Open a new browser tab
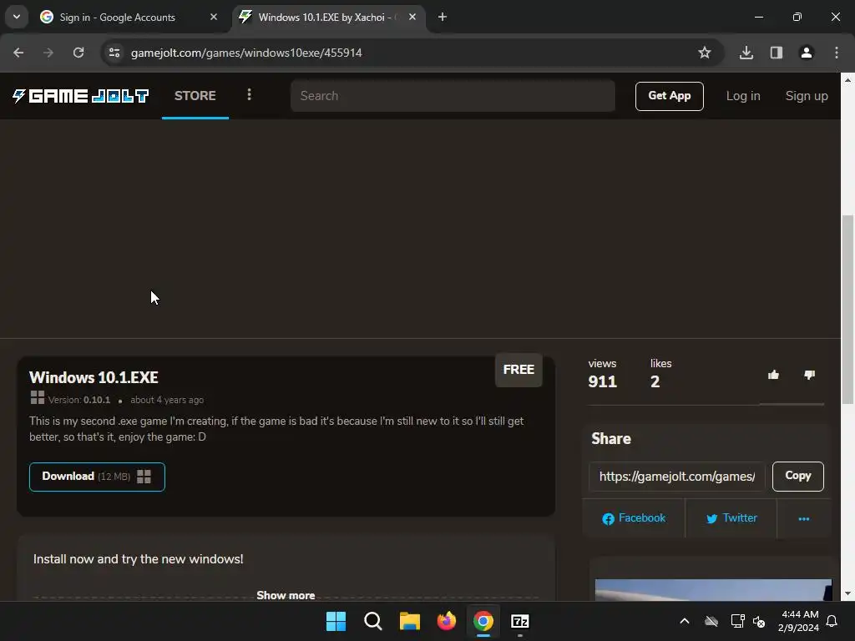Image resolution: width=855 pixels, height=641 pixels. point(443,17)
